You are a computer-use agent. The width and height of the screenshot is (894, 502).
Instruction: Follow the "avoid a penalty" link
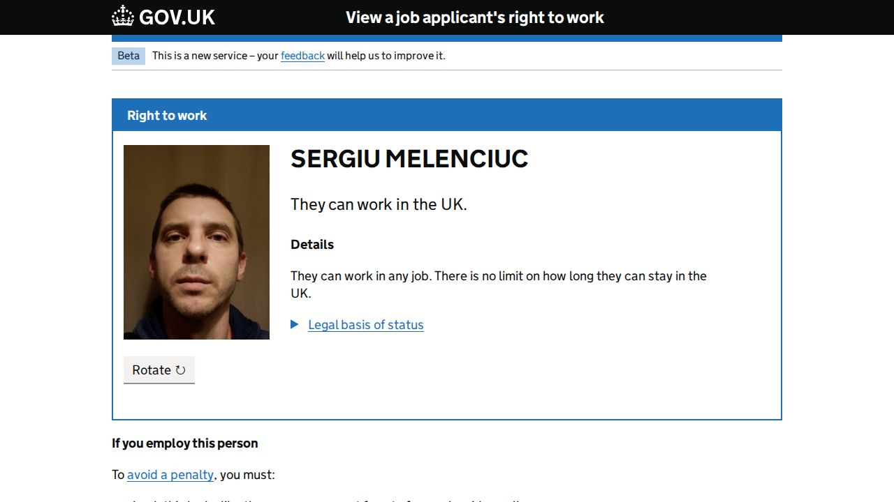(170, 475)
